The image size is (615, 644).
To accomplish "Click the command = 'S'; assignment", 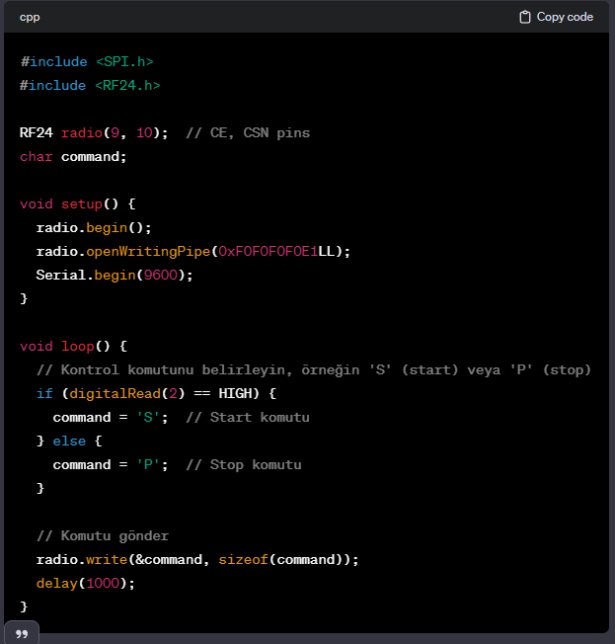I will coord(111,417).
